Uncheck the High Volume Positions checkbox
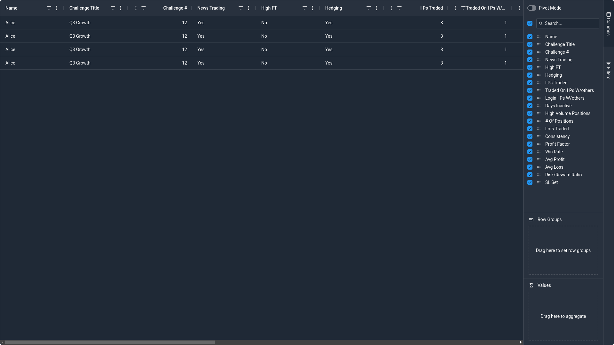The width and height of the screenshot is (614, 345). [530, 113]
